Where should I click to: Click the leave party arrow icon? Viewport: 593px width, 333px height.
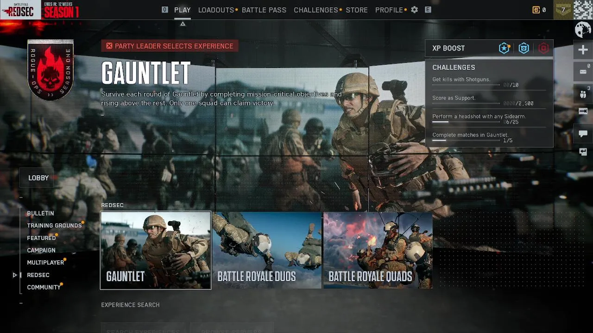tap(583, 111)
